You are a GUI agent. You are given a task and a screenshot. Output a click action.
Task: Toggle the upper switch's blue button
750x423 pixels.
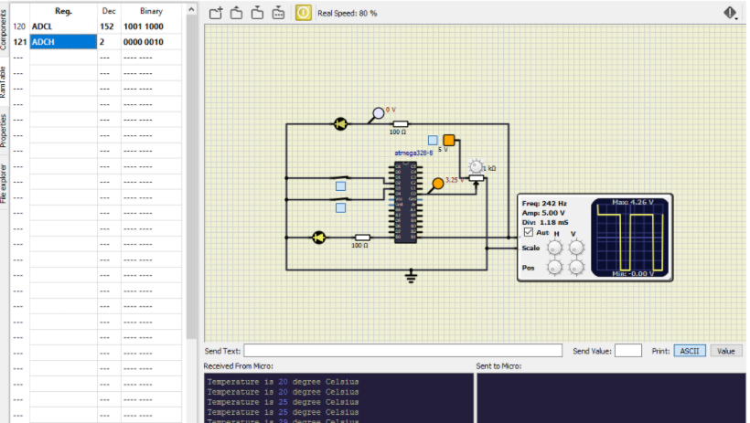340,186
